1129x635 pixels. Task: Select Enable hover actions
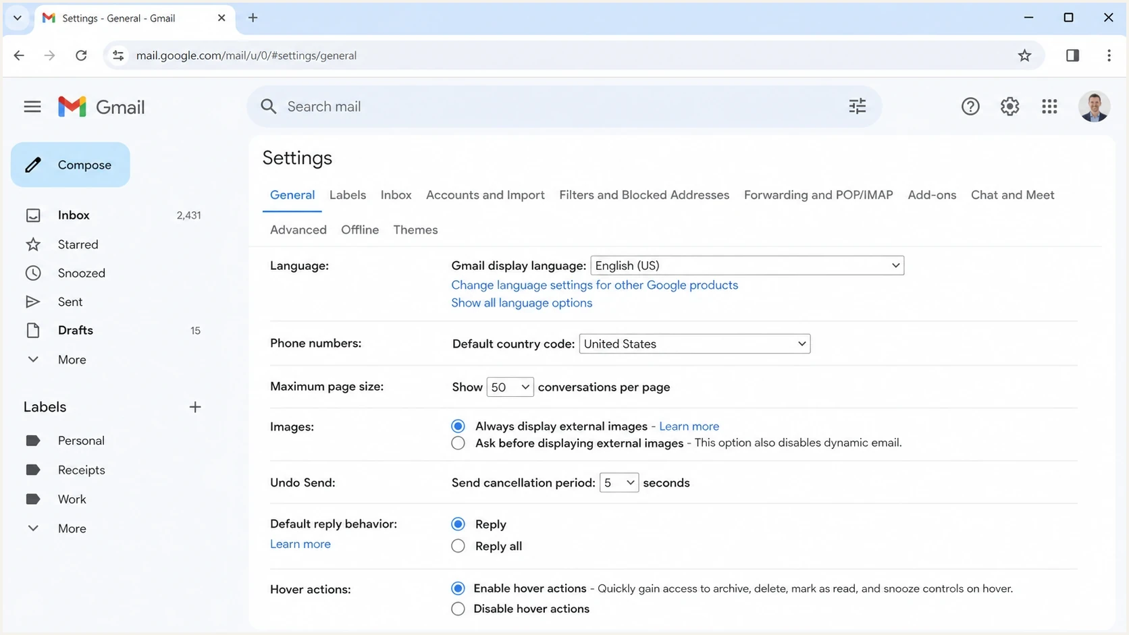[458, 588]
